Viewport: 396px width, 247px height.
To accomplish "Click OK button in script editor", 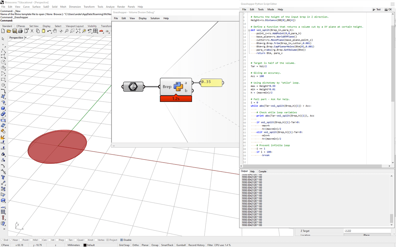I will pyautogui.click(x=388, y=9).
